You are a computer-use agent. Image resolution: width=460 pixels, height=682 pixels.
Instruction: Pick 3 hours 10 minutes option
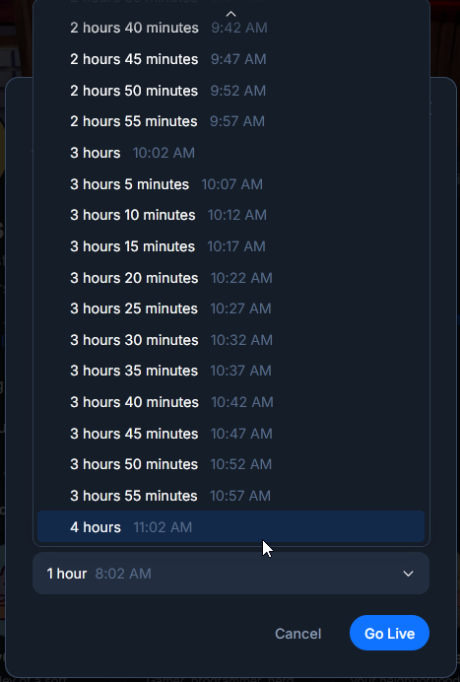[x=230, y=215]
